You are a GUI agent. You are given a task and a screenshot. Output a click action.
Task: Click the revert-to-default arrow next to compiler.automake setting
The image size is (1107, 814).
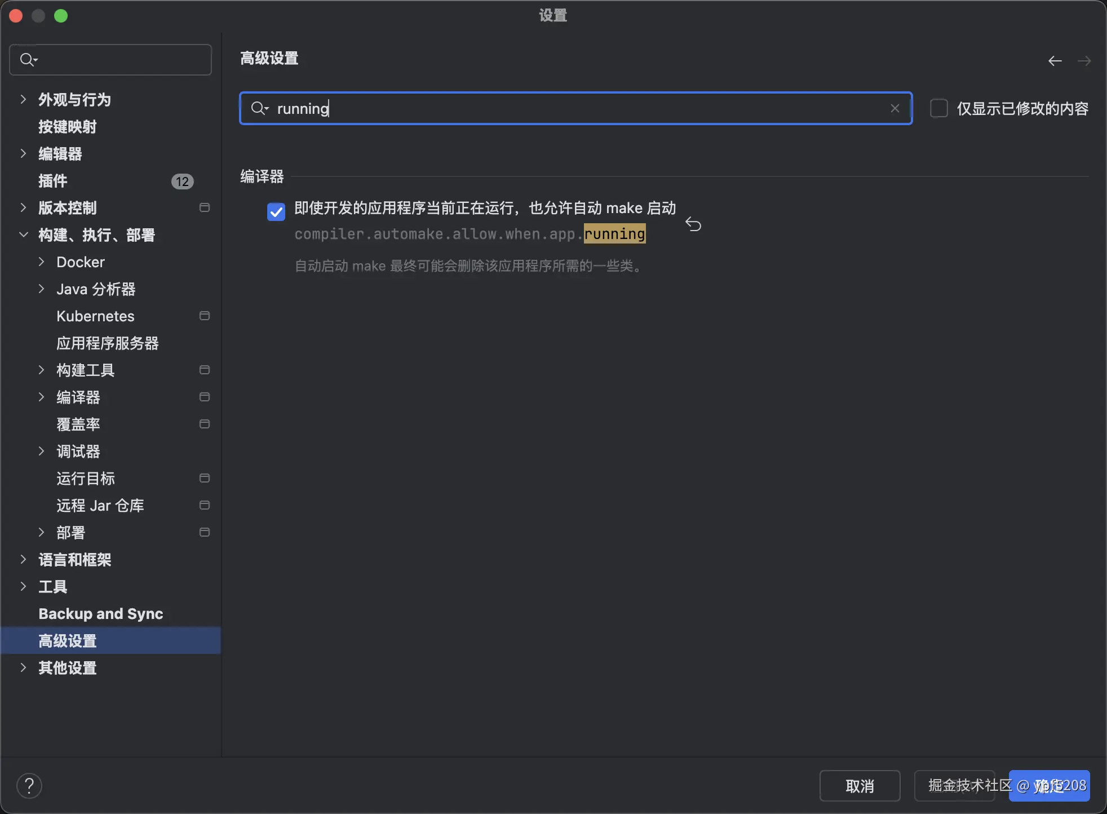(x=693, y=224)
